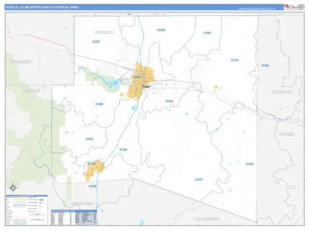Click ZIP code label 81025
The image size is (309, 231).
pos(235,60)
